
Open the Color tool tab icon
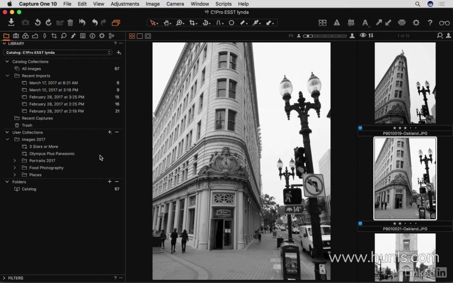[25, 36]
